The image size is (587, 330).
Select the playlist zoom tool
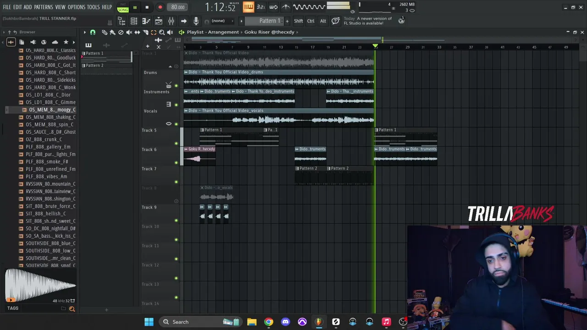[x=162, y=32]
